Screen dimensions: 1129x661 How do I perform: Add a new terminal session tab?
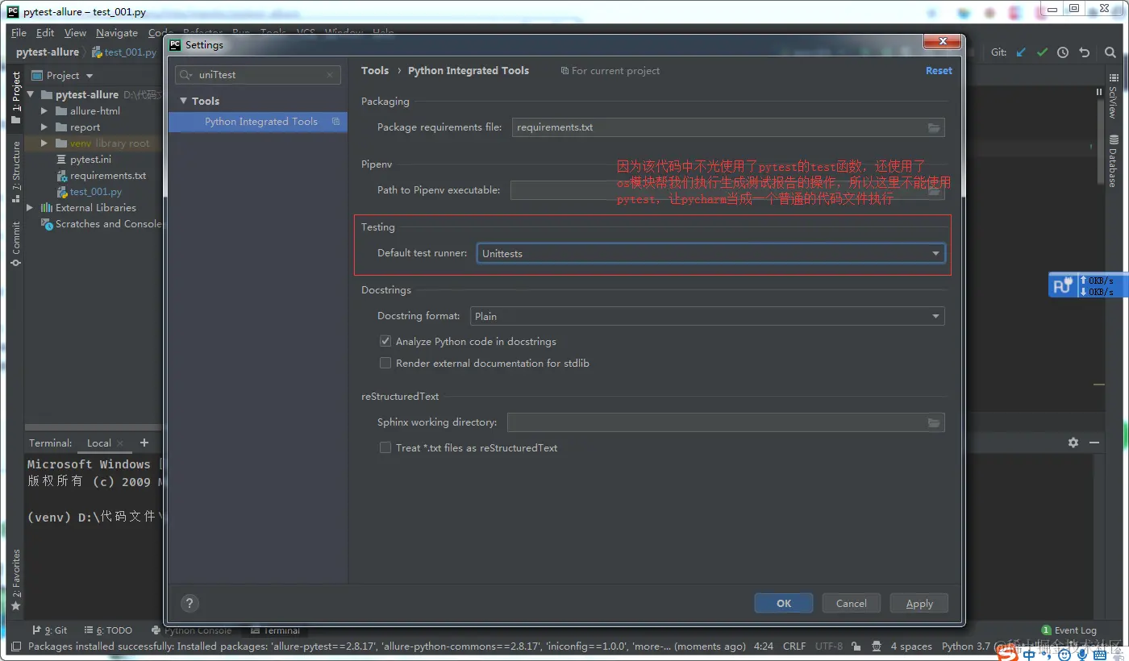144,443
